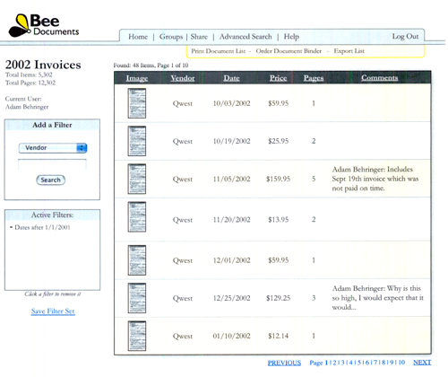The height and width of the screenshot is (377, 448).
Task: Click the price $25.95
Action: [x=278, y=141]
